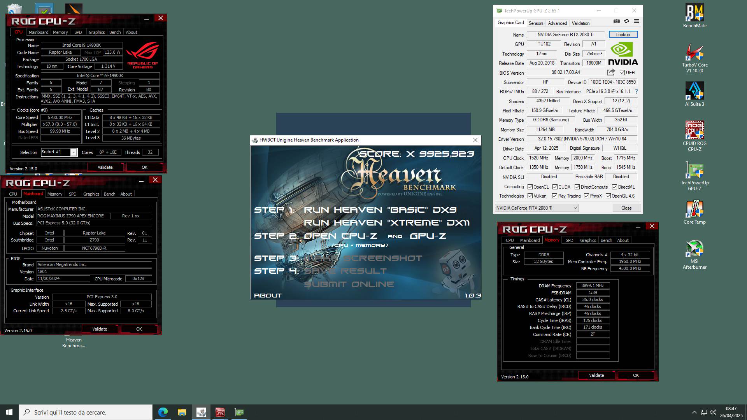Open Memory tab in Mainboard CPU-Z window
This screenshot has width=747, height=420.
click(54, 194)
